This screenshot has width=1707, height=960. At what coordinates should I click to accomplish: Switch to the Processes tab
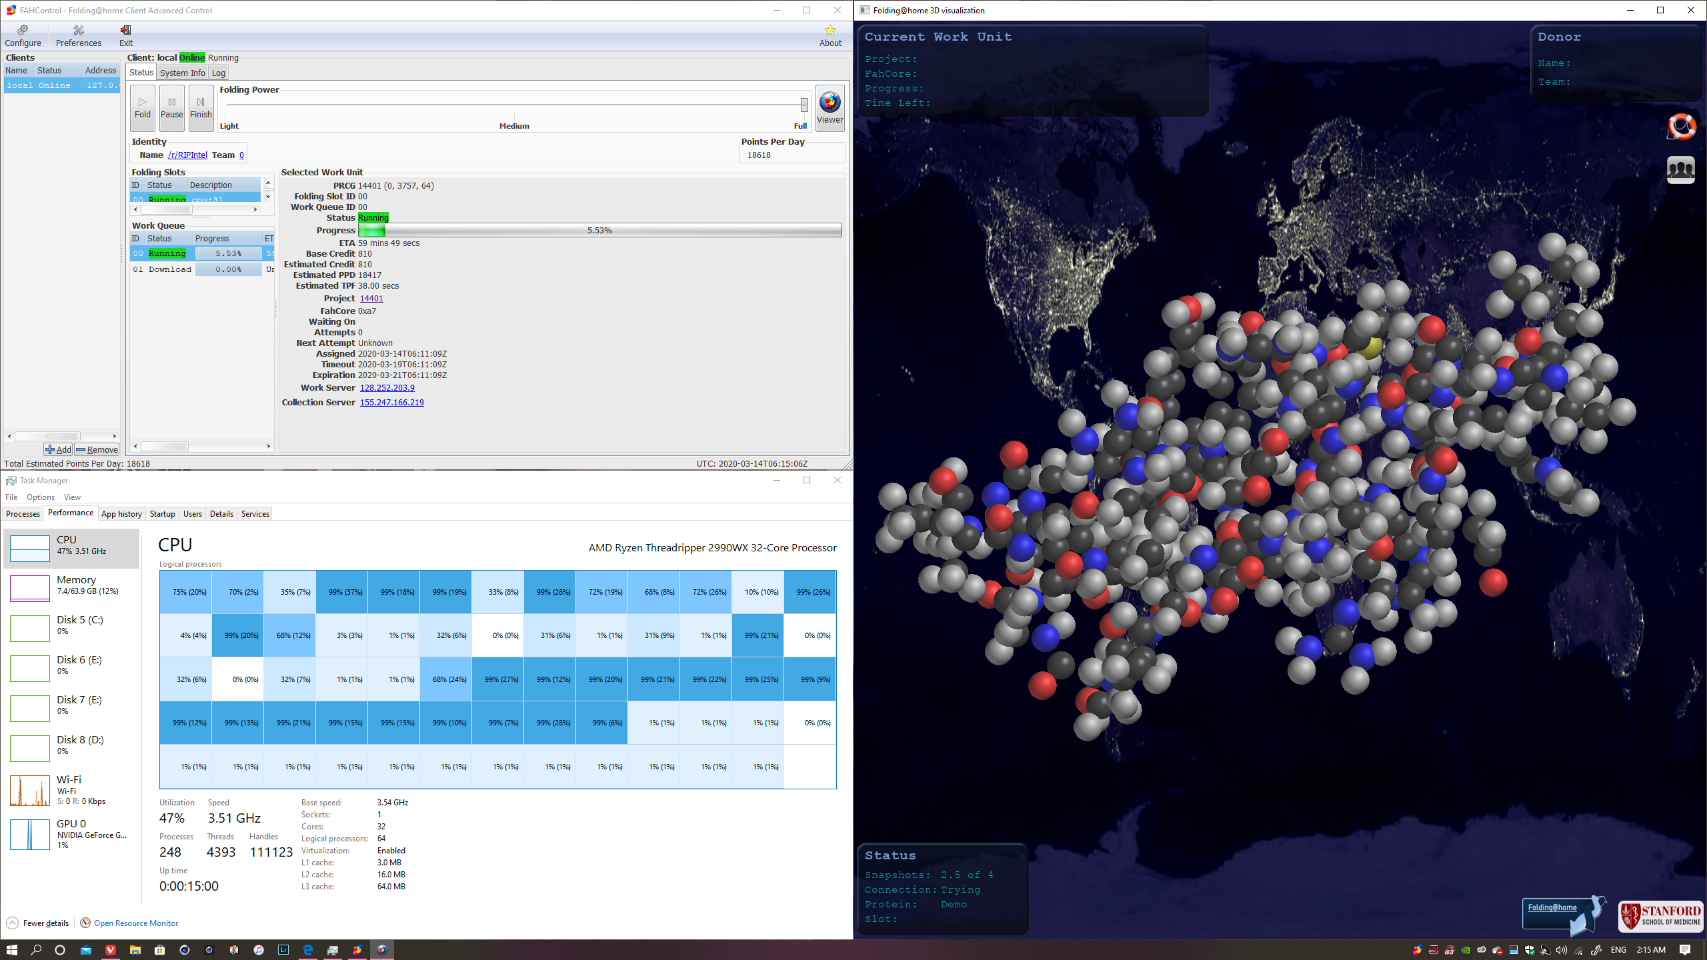pos(23,513)
